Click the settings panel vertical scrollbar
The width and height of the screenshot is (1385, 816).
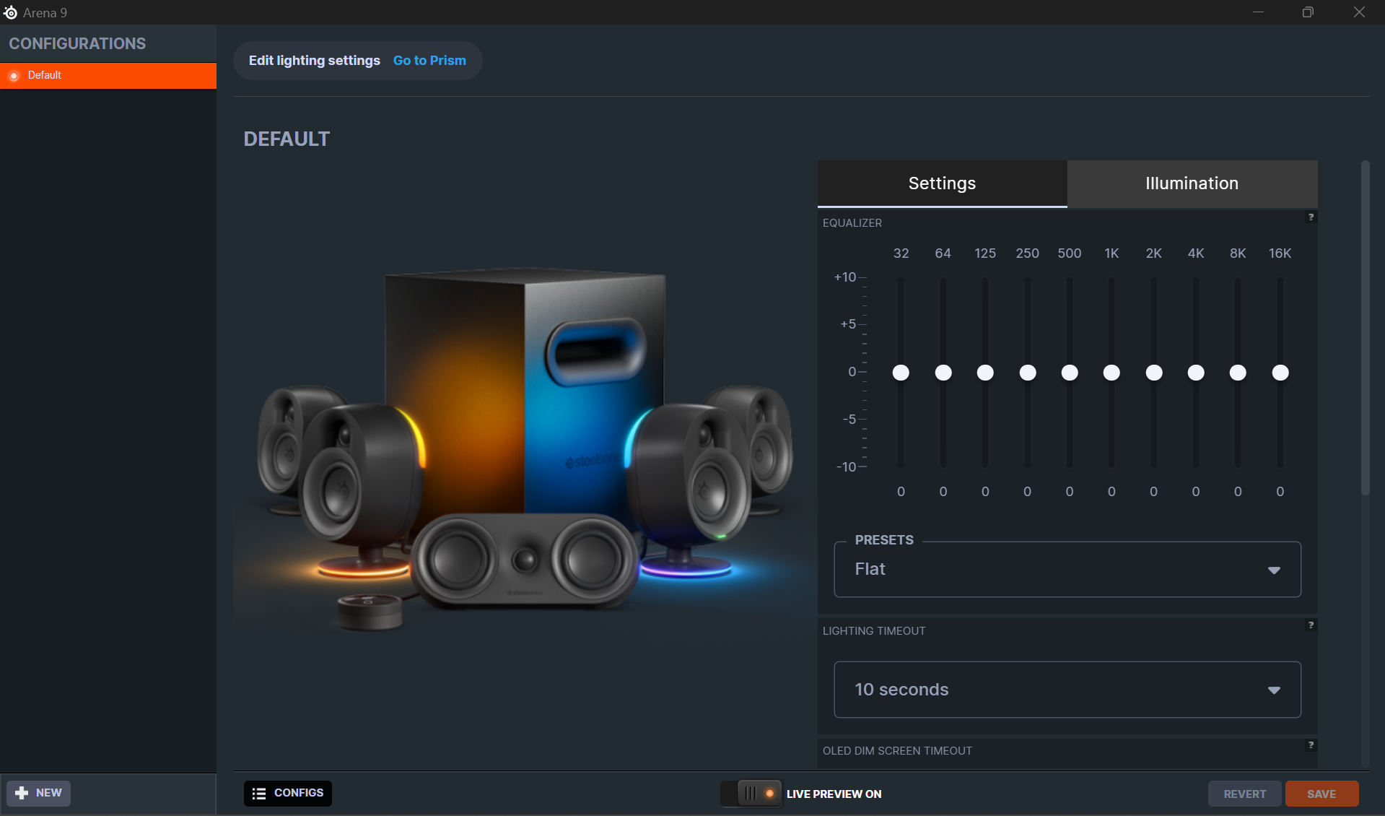[x=1365, y=329]
